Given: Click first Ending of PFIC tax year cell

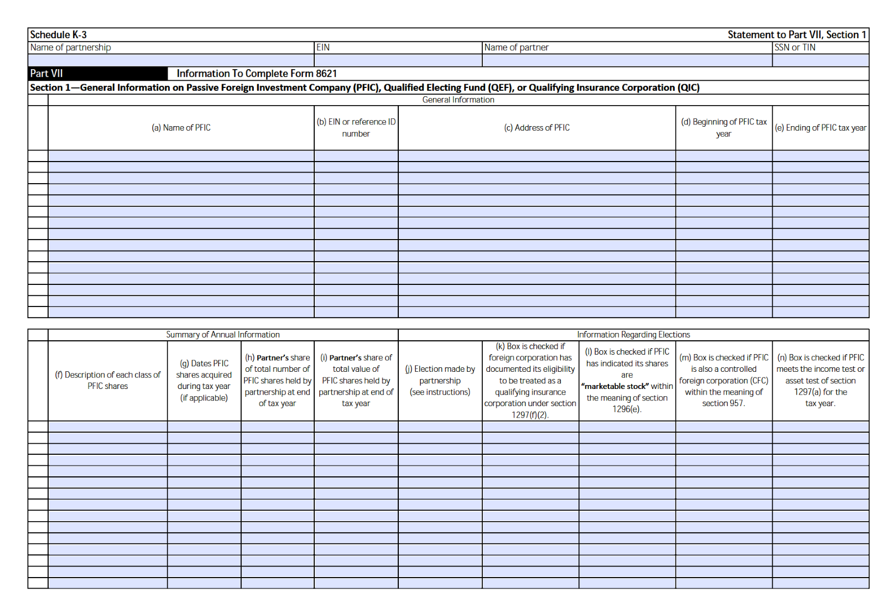Looking at the screenshot, I should point(820,156).
